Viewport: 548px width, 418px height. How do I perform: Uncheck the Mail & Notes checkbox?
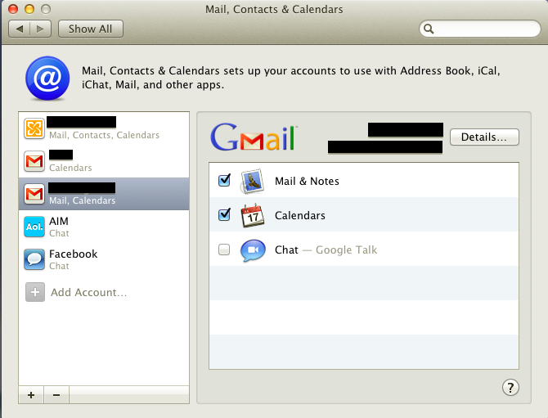tap(224, 181)
